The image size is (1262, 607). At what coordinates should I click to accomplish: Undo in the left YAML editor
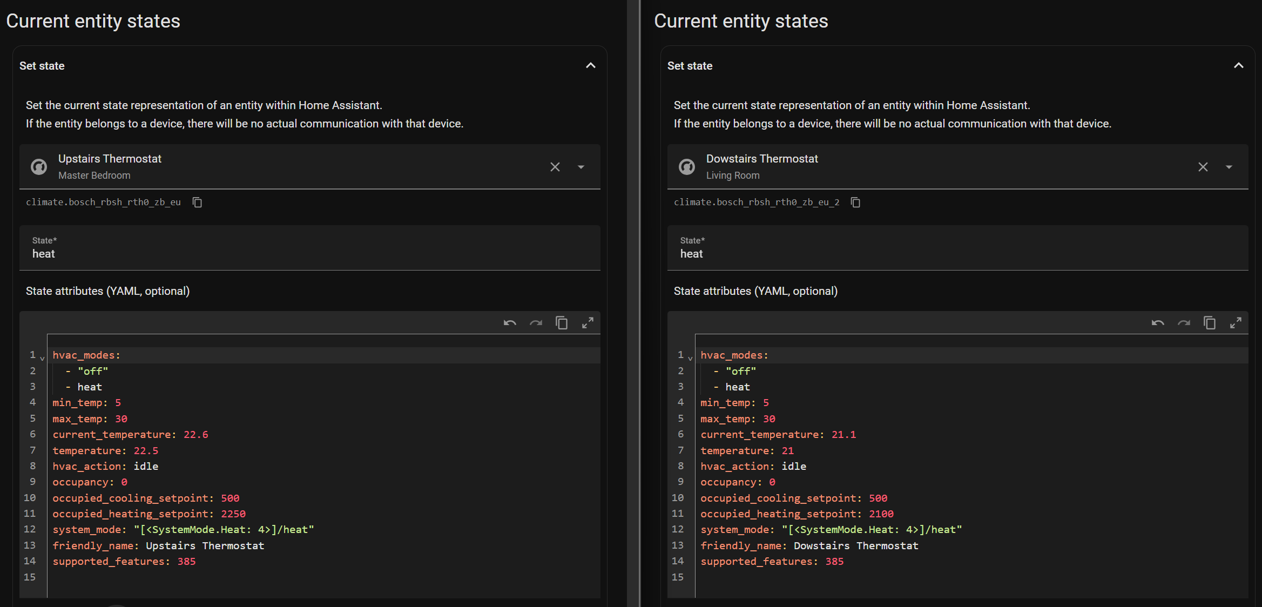[x=510, y=323]
